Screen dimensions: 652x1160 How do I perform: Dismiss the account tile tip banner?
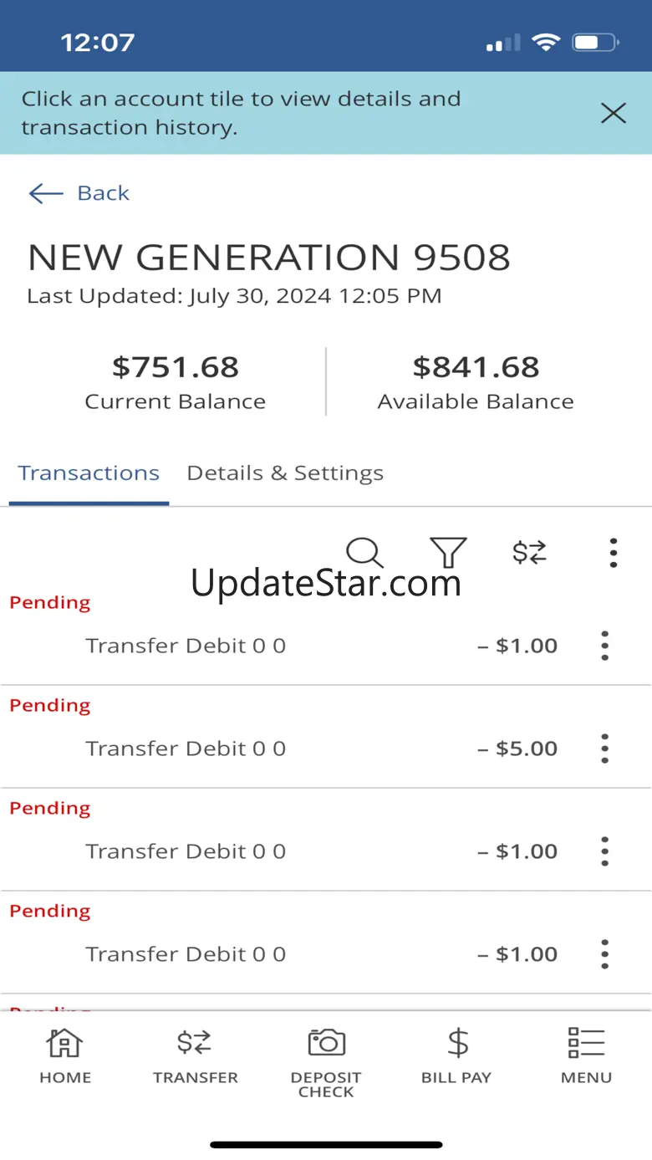pyautogui.click(x=614, y=113)
